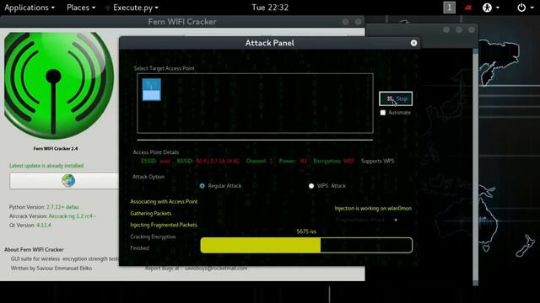Click the Aircrack-ng 1.2 rc4 version text
Viewport: 540px width, 303px height.
click(72, 216)
